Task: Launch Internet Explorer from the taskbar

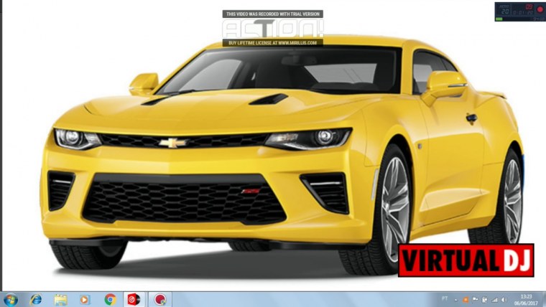Action: 36,299
